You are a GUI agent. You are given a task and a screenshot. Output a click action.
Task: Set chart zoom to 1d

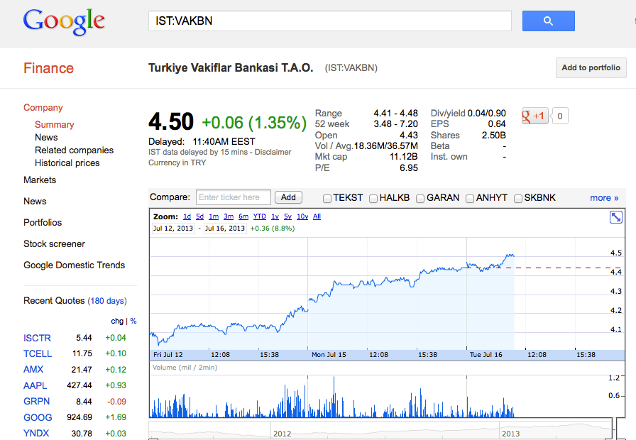[187, 216]
